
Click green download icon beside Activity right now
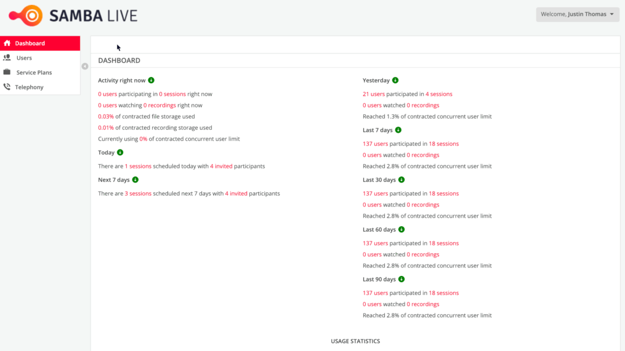(151, 80)
